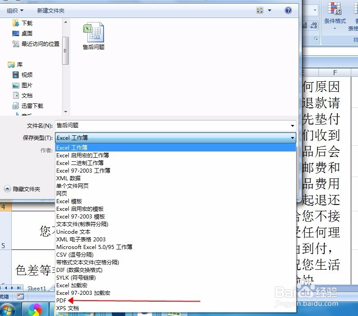The height and width of the screenshot is (316, 358).
Task: Open the 图片 library
Action: click(22, 85)
